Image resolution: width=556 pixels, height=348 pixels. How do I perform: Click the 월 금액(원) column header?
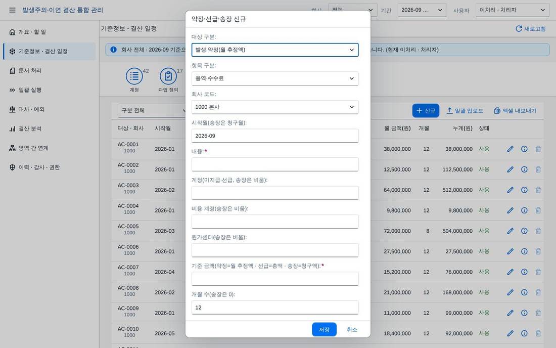click(x=397, y=128)
